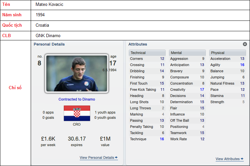Viewport: 250px width, 166px height.
Task: Click the £1.6K per week wage
Action: 48,139
